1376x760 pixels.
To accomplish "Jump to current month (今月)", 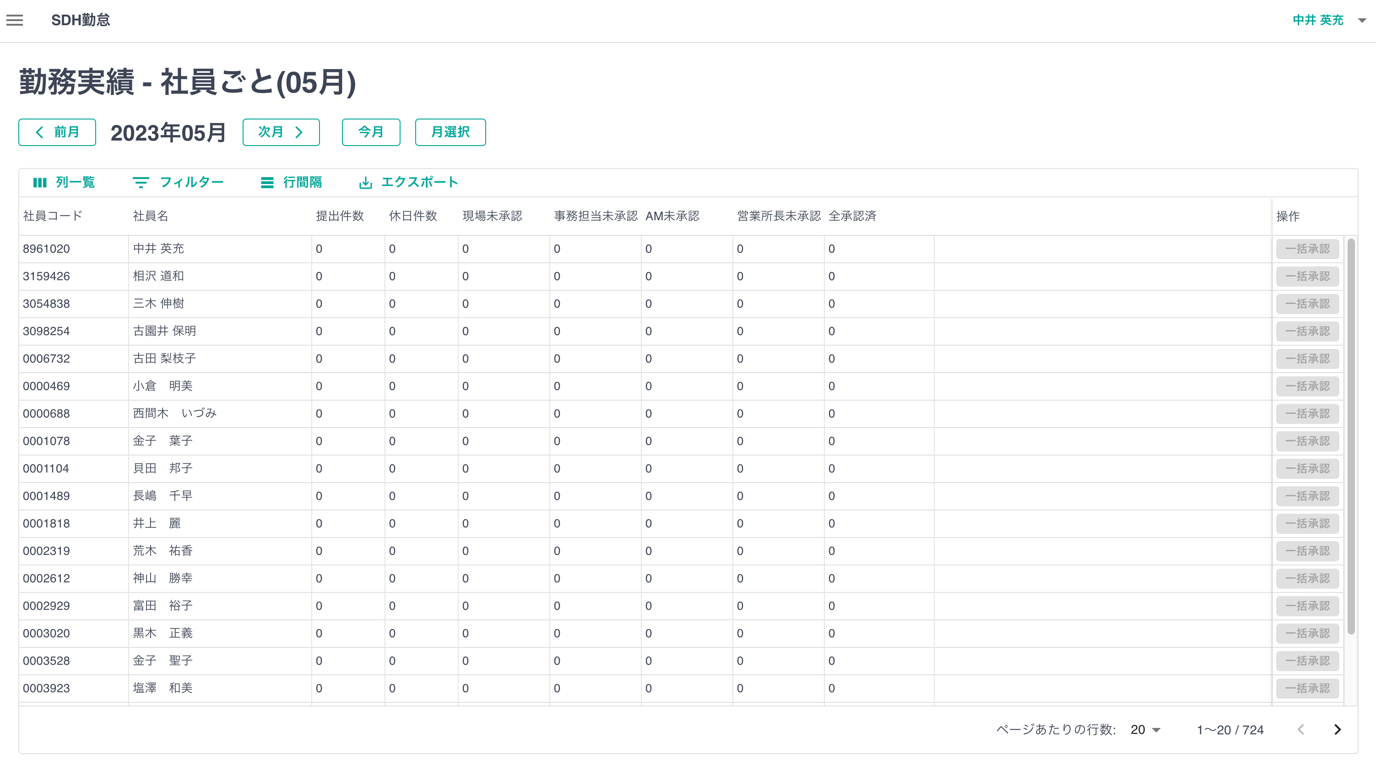I will pos(371,132).
